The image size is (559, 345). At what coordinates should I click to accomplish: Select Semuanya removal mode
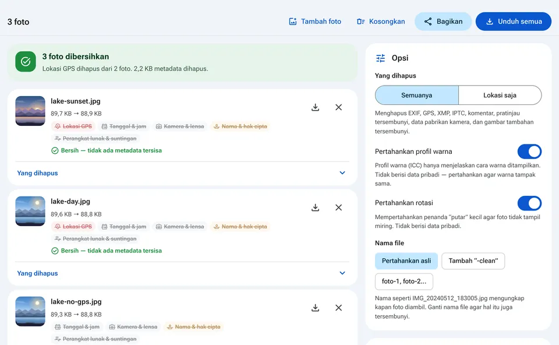[417, 95]
